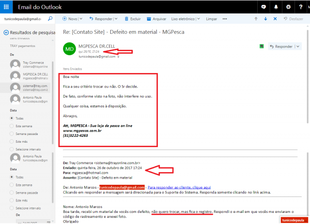Select second Esta semana radio
Viewport: 310px width, 224px height.
[12, 185]
